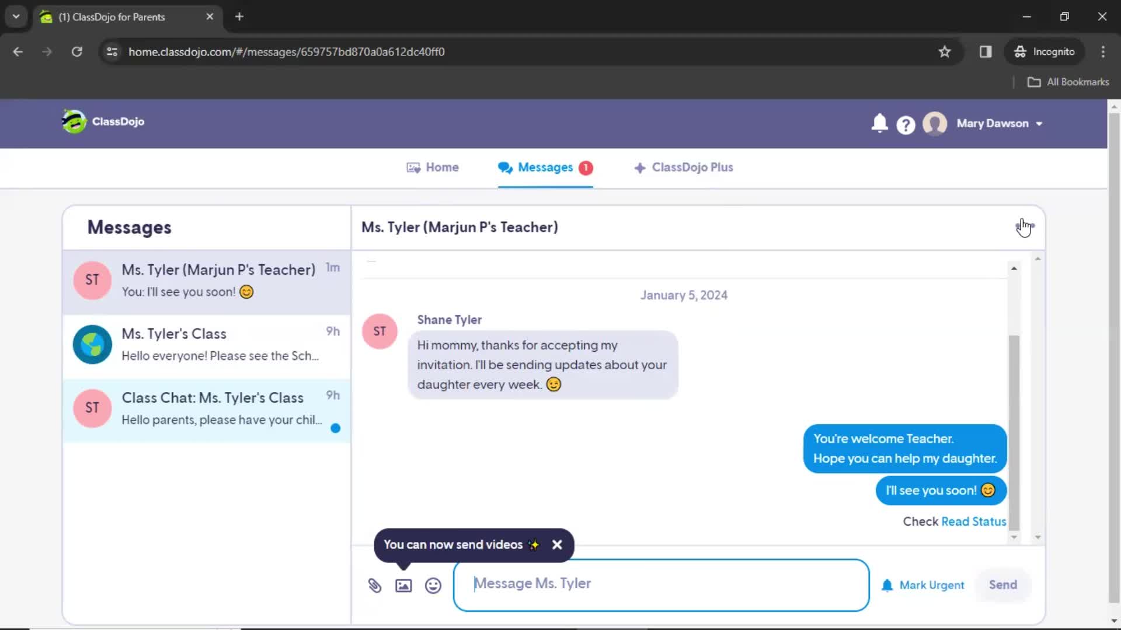Dismiss the 'You can now send videos' tooltip
The image size is (1121, 630).
[557, 544]
